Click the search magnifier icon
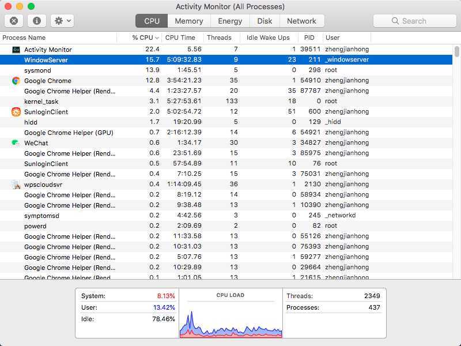The image size is (461, 346). [x=395, y=21]
